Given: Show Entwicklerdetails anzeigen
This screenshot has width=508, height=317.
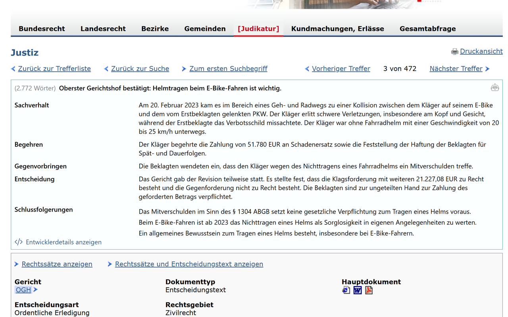Looking at the screenshot, I should click(63, 242).
